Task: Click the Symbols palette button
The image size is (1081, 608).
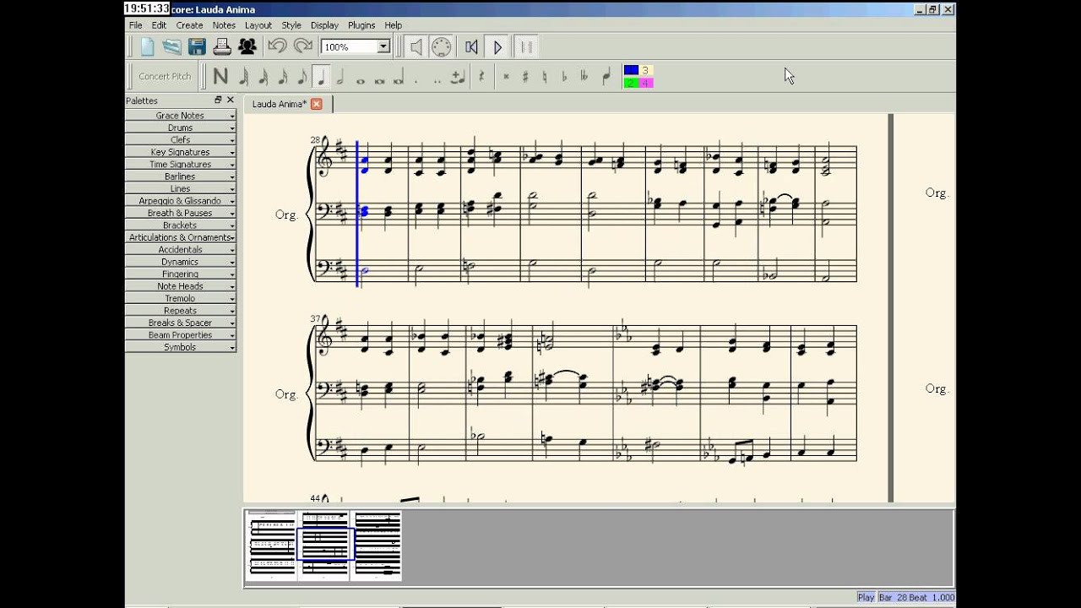Action: (x=180, y=347)
